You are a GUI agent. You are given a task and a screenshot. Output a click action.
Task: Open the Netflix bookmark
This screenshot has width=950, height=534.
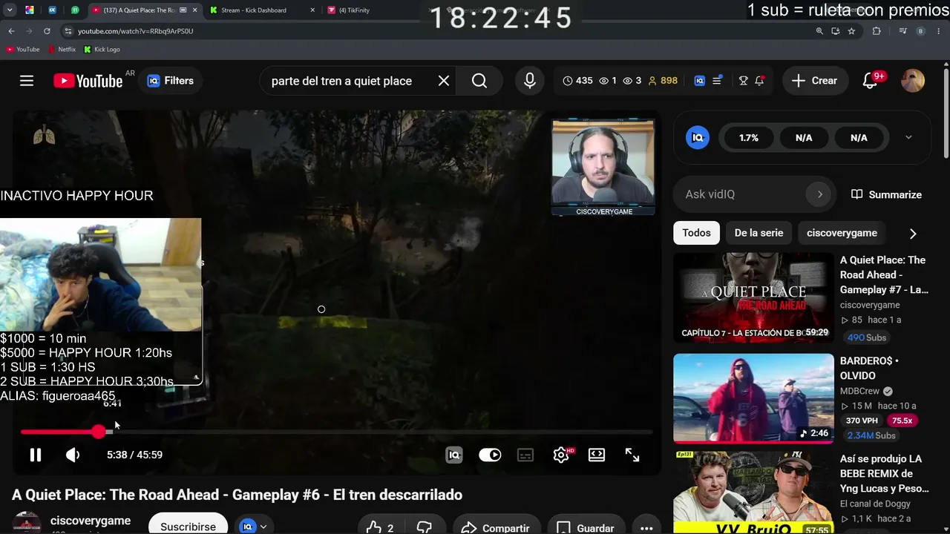coord(62,50)
